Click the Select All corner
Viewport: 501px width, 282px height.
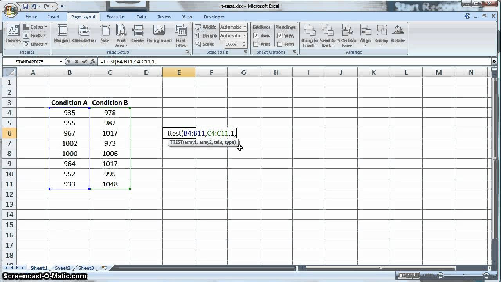tap(9, 72)
